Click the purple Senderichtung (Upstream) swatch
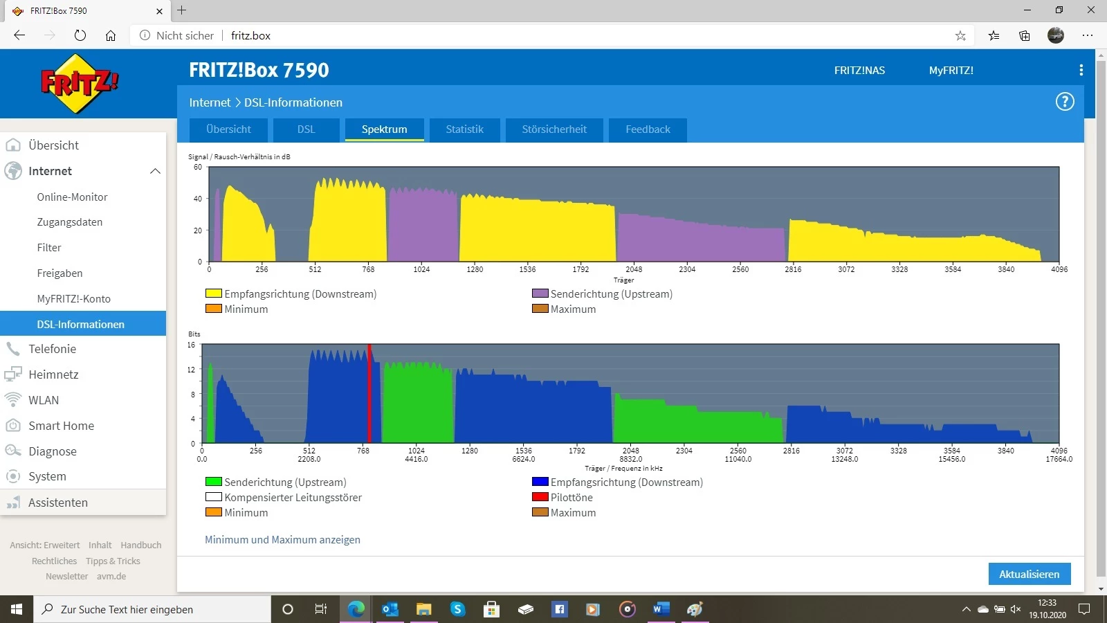The height and width of the screenshot is (623, 1107). [540, 294]
